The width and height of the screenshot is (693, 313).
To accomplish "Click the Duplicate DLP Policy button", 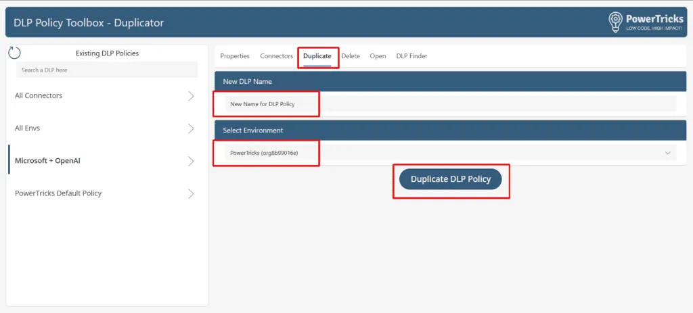I will 450,179.
